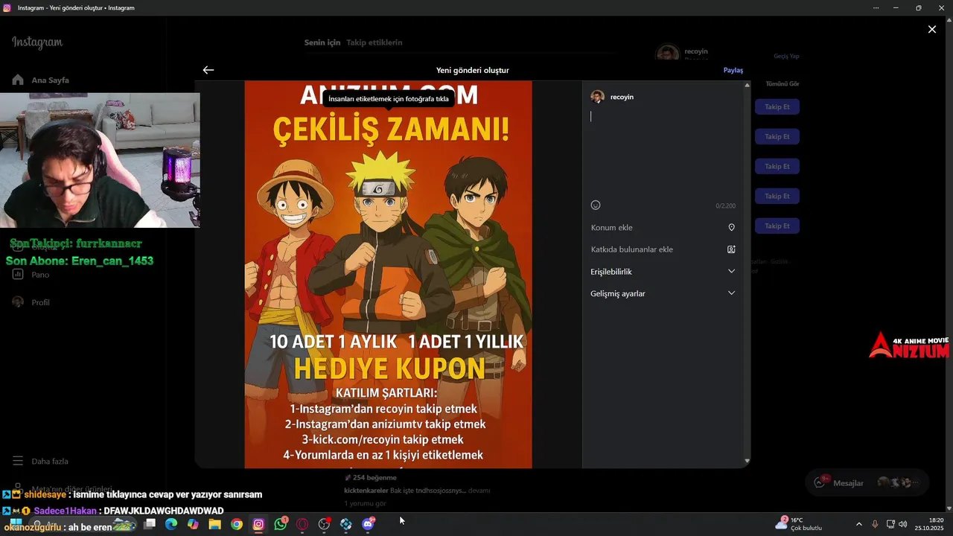
Task: Click the dialog scrollbar up arrow
Action: pos(747,85)
